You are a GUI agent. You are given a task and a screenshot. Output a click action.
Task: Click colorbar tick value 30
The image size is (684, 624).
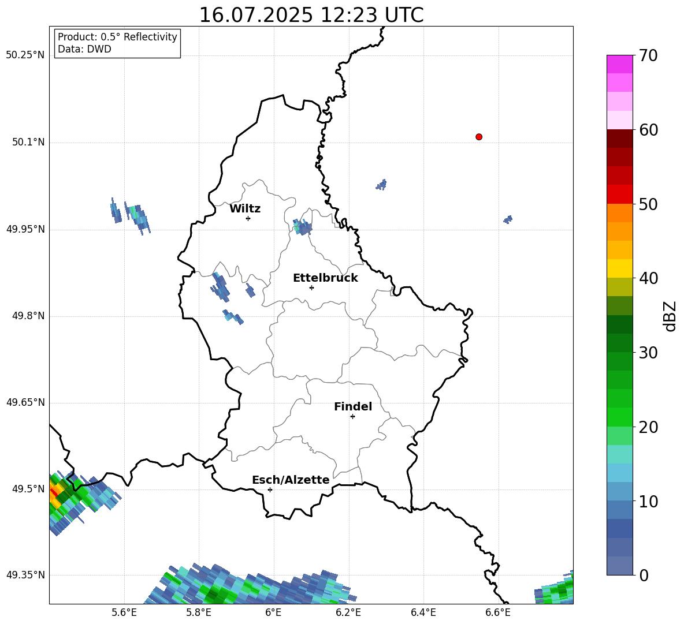pos(648,353)
